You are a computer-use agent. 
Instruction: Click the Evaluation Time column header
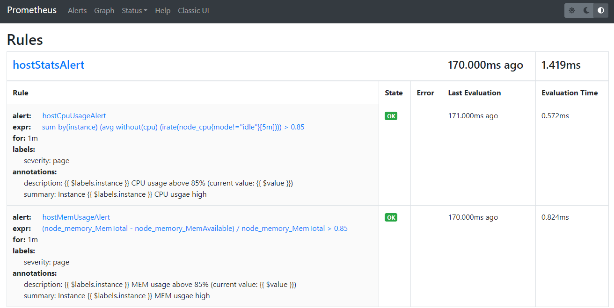(570, 93)
